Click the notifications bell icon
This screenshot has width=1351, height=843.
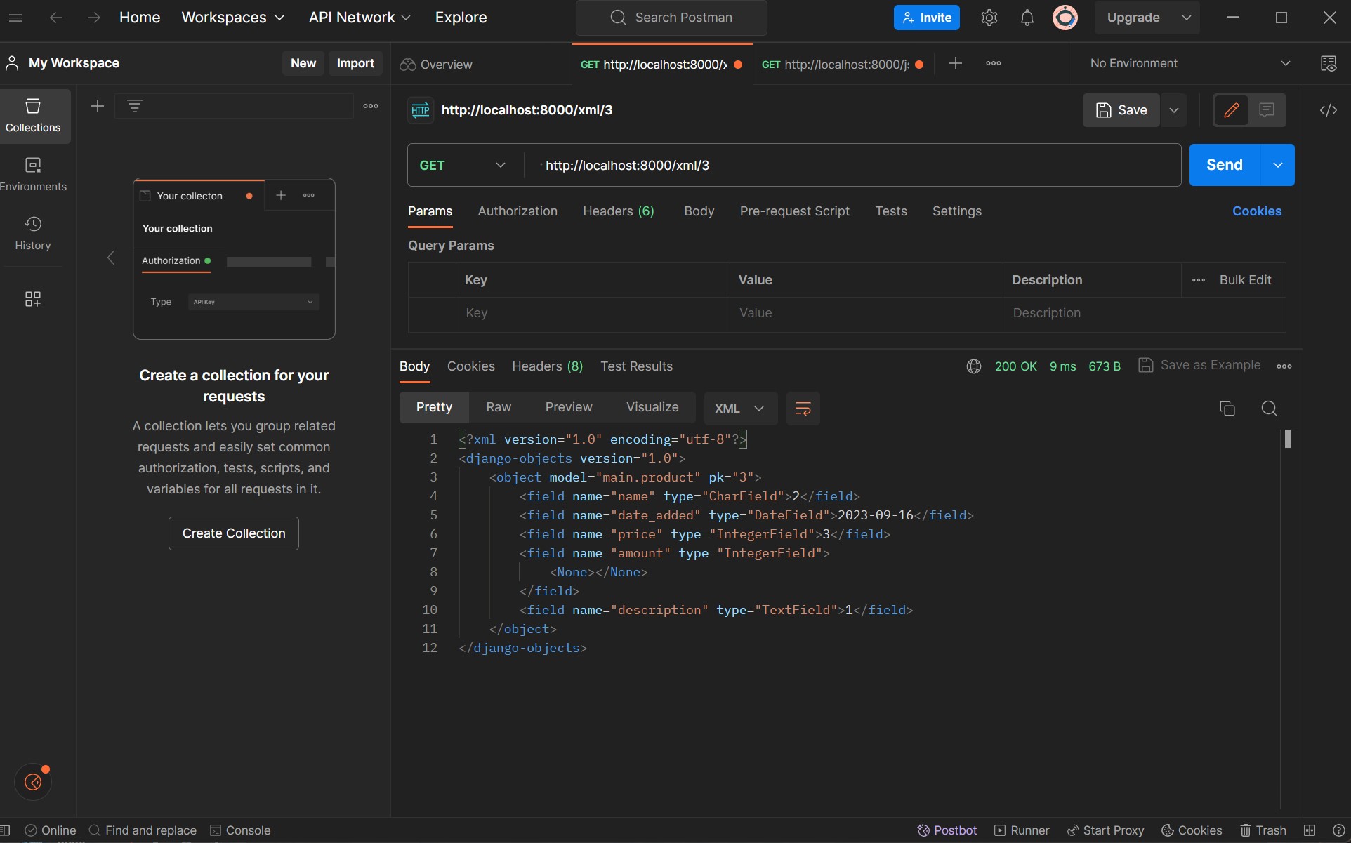(1027, 18)
